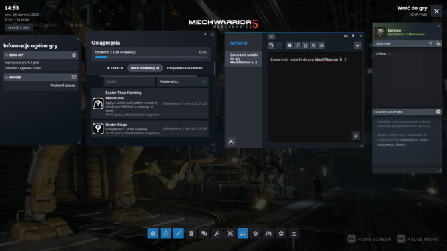Click the Szukaj achievements search field
Viewport: 447px width, 251px height.
click(x=129, y=81)
